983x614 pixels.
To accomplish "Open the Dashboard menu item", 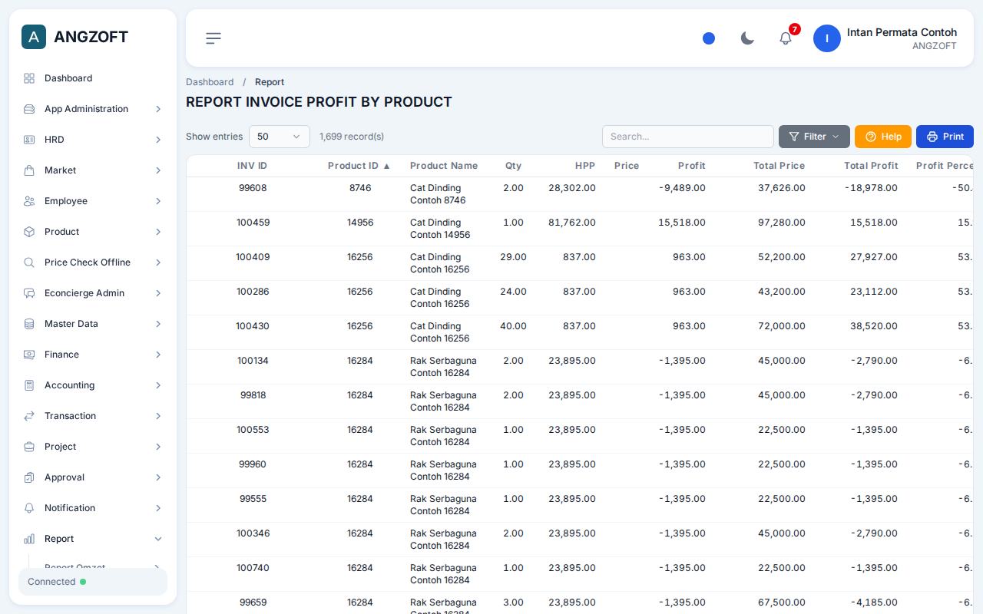I will tap(93, 78).
